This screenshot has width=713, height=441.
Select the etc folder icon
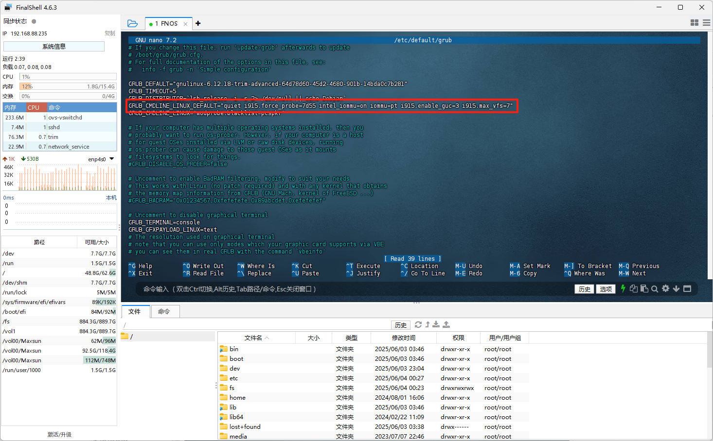pos(224,378)
